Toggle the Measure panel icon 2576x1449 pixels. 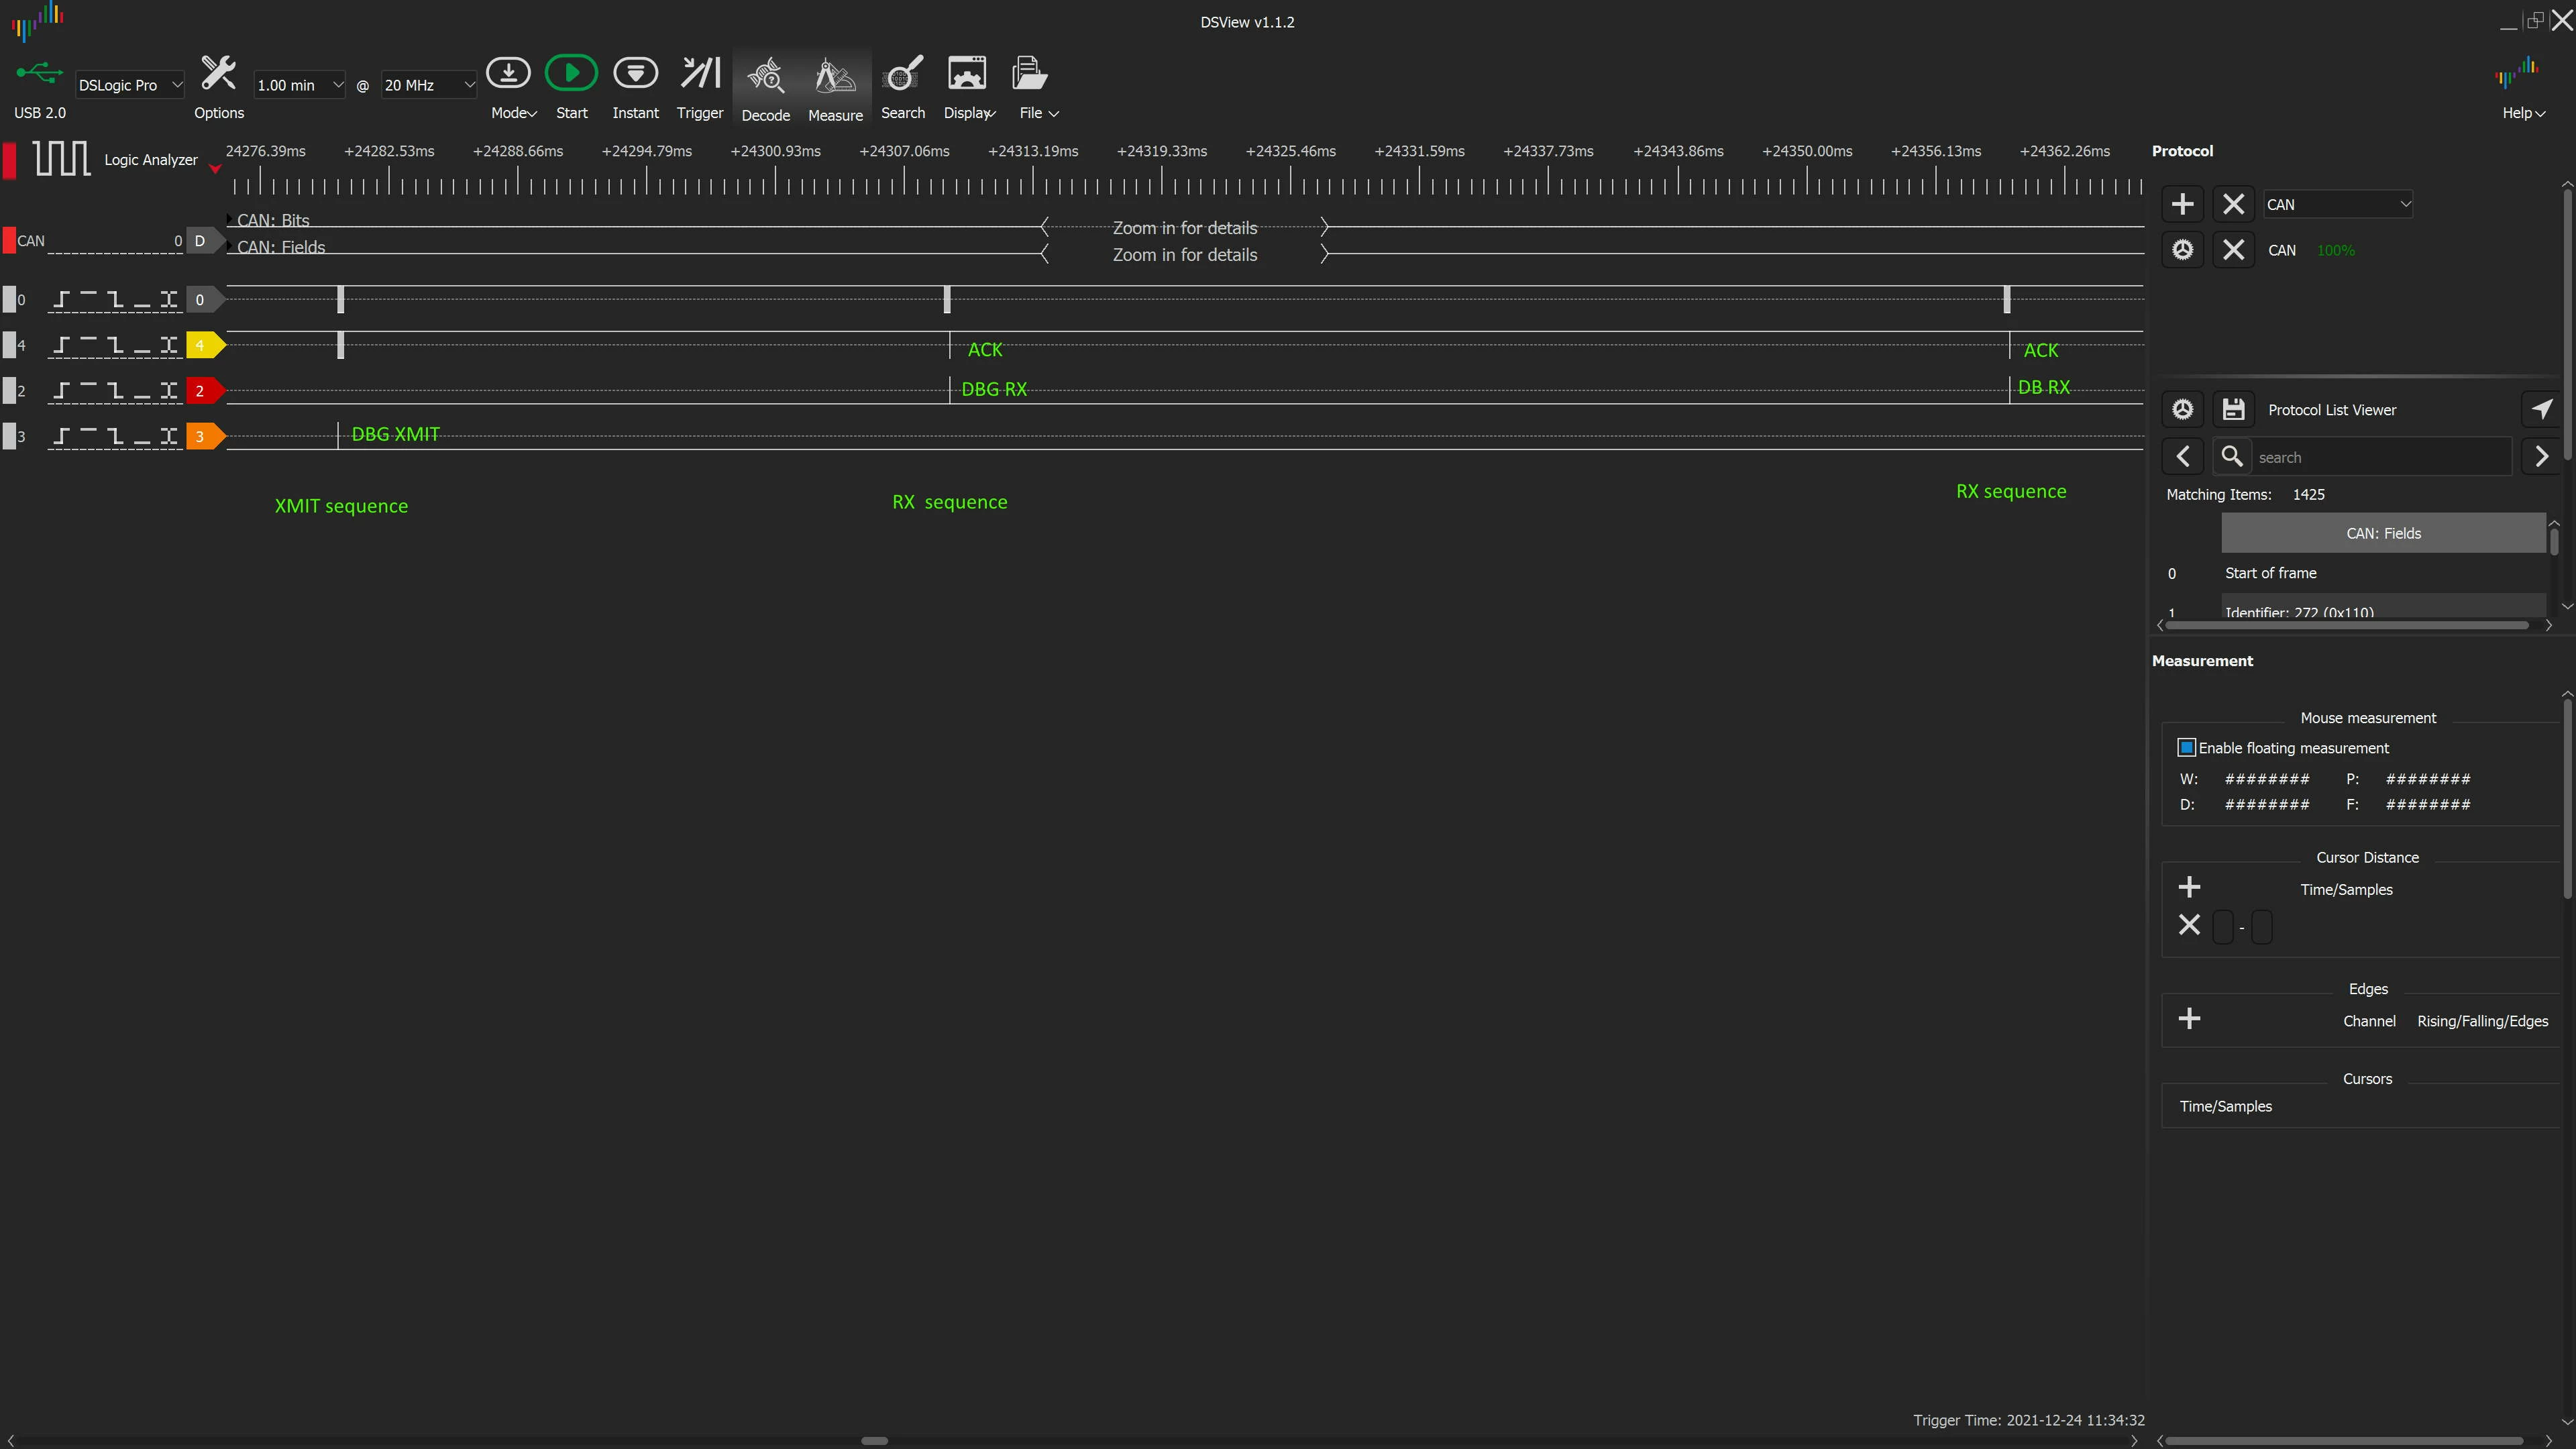835,75
